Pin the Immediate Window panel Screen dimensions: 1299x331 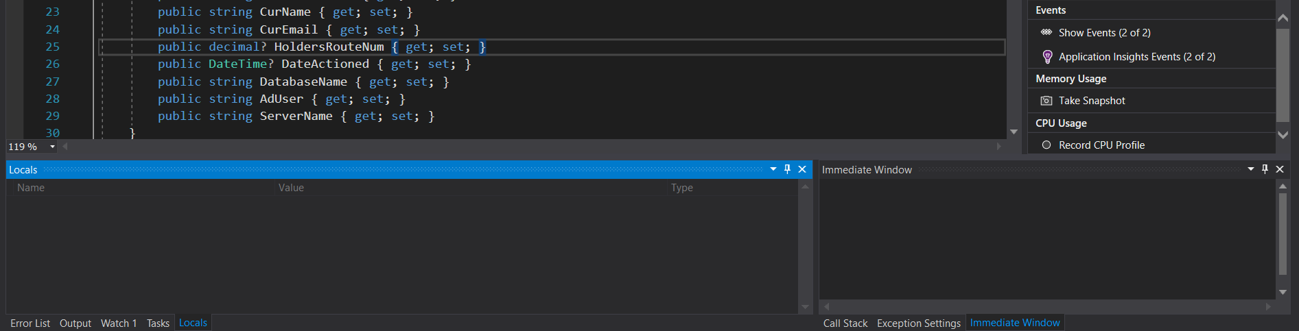[1265, 169]
